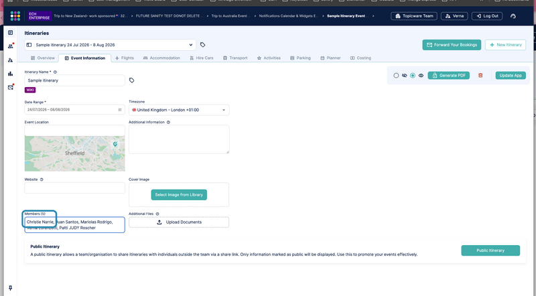Open the Planner tab
This screenshot has height=296, width=536.
(x=330, y=58)
